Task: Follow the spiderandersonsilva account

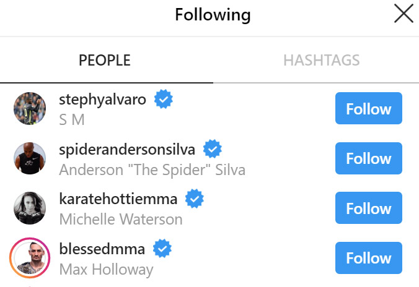Action: tap(369, 158)
